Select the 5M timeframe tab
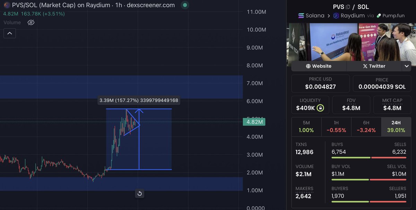 pos(306,126)
